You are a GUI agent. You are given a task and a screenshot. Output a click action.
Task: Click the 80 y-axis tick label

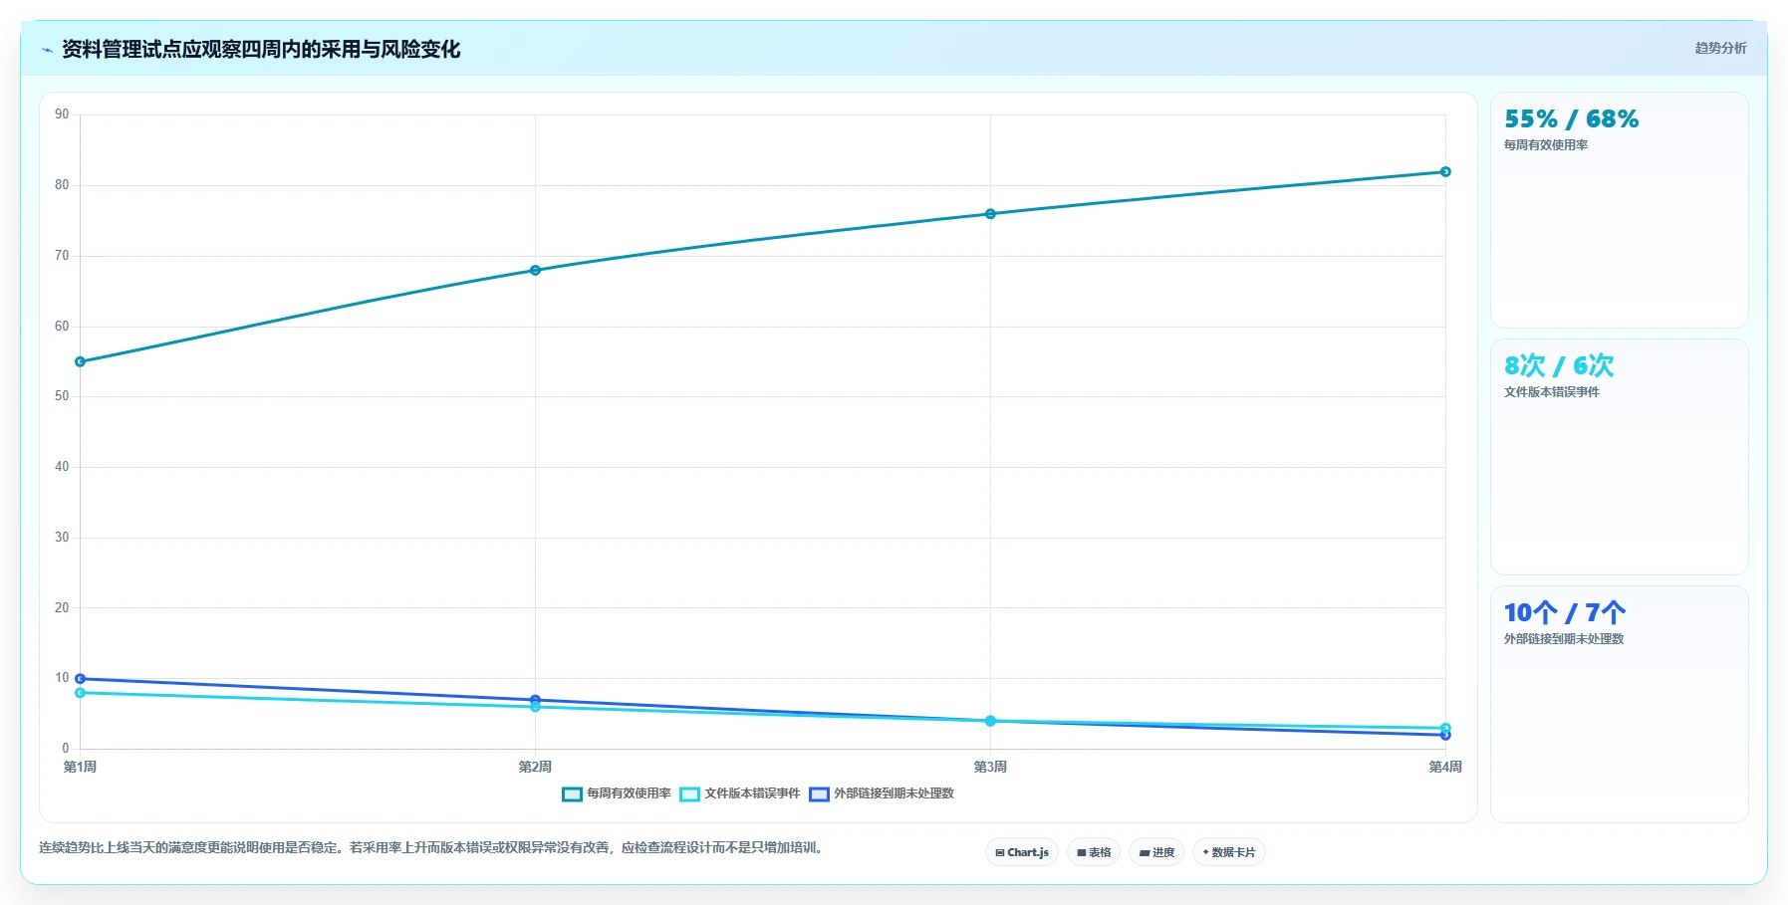pos(62,185)
